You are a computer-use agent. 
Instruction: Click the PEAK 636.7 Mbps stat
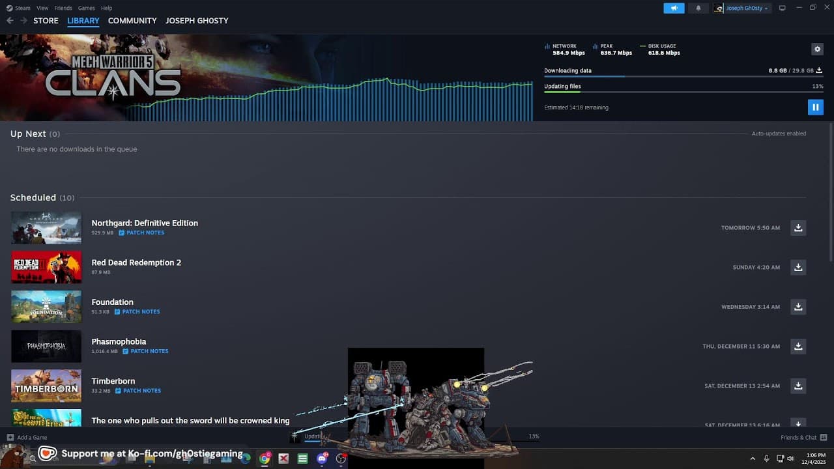pyautogui.click(x=612, y=50)
